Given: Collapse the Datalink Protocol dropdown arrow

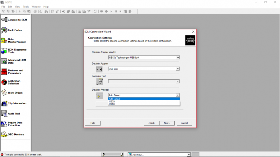Looking at the screenshot, I should tap(178, 95).
